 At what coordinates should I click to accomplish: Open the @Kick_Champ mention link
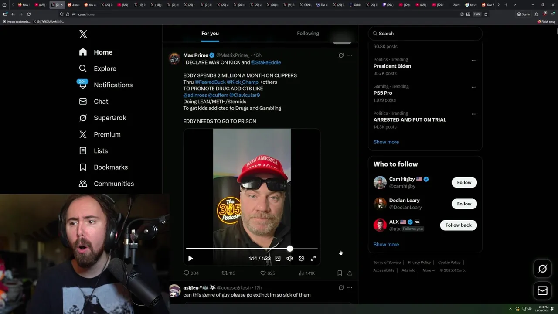(242, 82)
